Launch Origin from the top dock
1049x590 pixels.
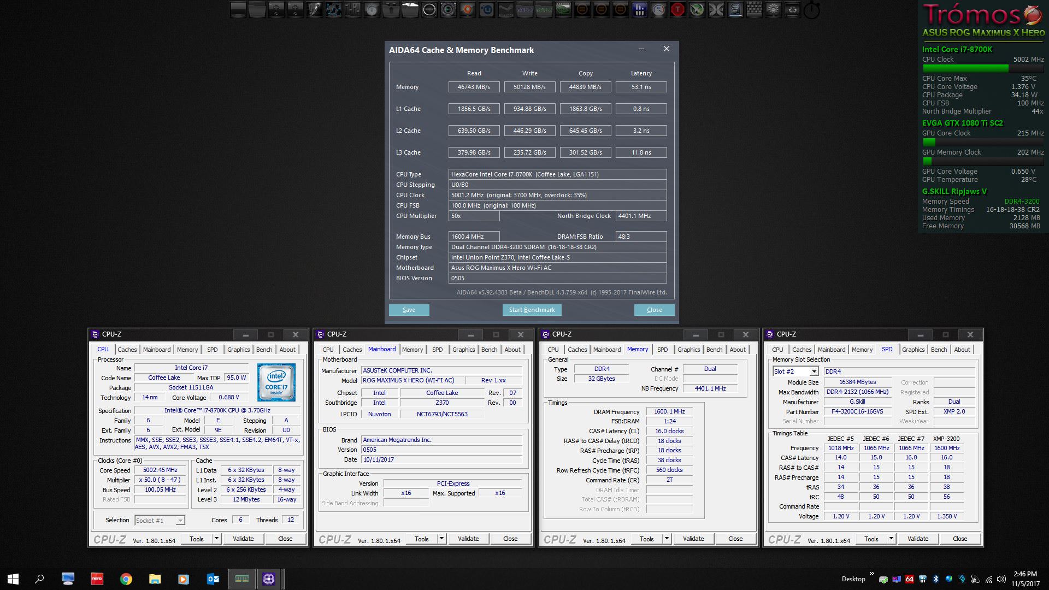(x=468, y=10)
